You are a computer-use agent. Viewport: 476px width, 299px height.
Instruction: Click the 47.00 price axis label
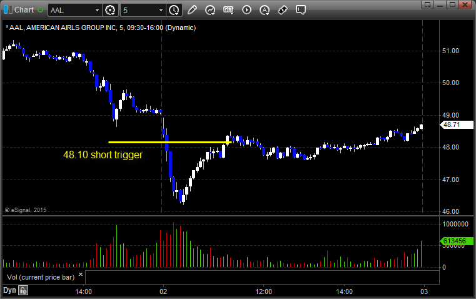coord(450,180)
